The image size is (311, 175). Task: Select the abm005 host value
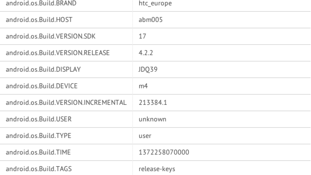(x=151, y=20)
